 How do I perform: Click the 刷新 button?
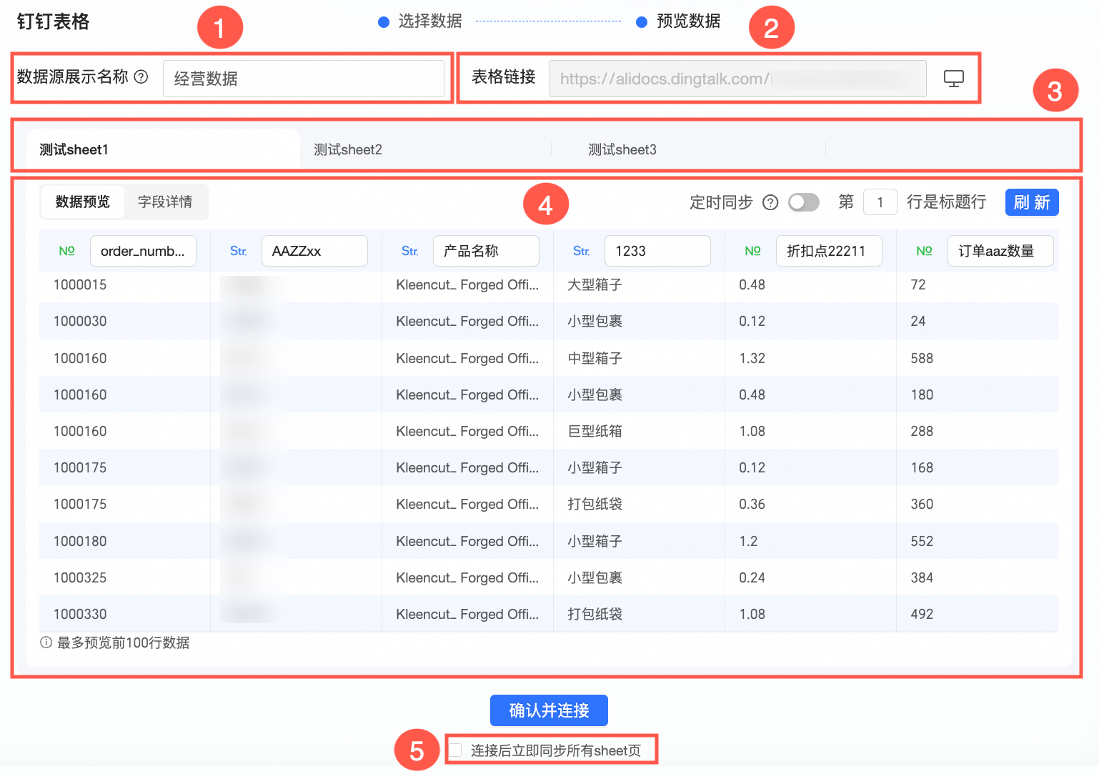point(1032,202)
